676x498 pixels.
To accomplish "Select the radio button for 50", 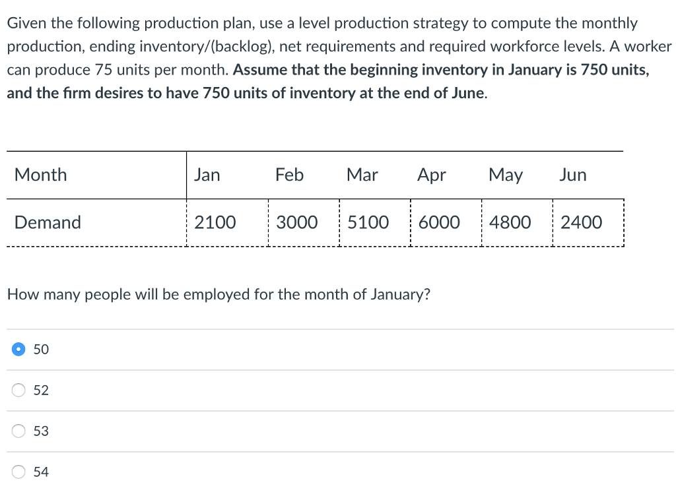I will point(18,350).
